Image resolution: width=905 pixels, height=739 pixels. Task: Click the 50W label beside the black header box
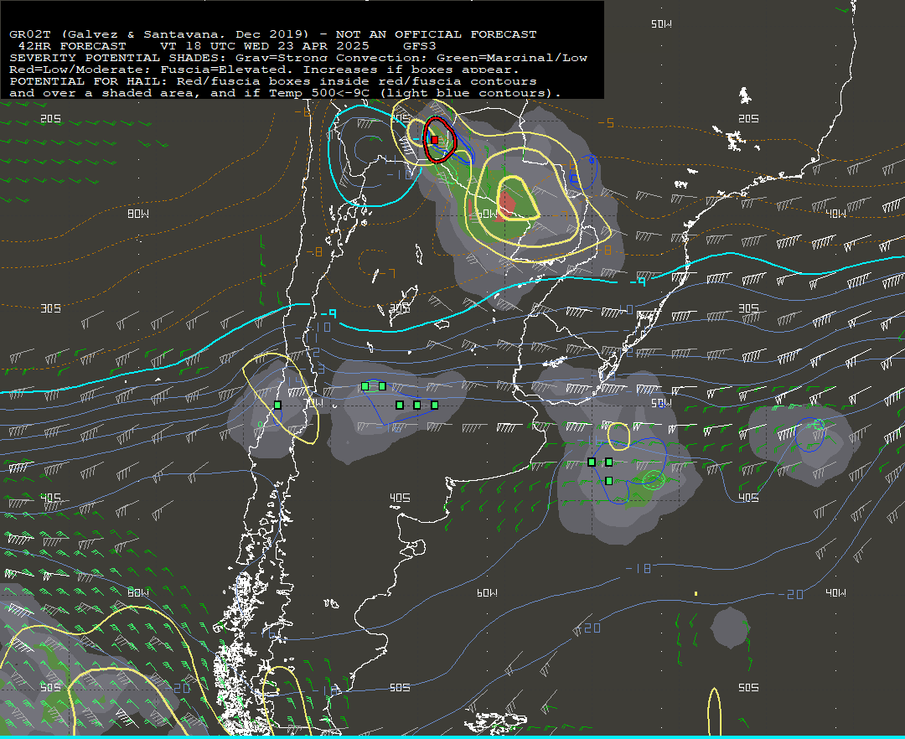coord(661,23)
